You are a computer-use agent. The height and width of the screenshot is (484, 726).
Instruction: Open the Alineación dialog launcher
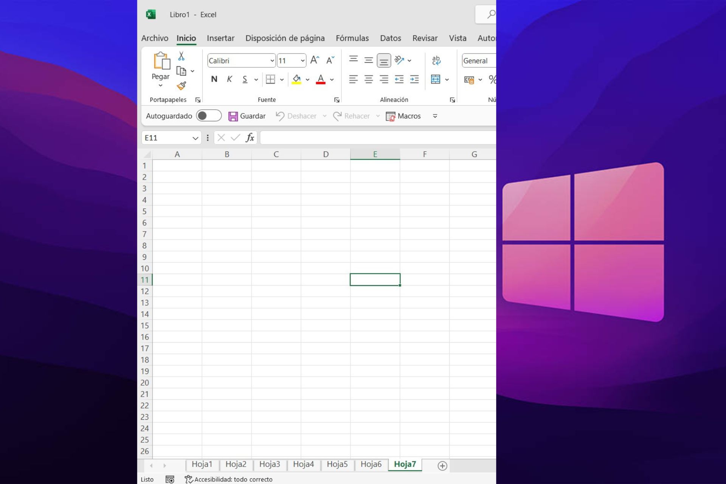pos(452,100)
